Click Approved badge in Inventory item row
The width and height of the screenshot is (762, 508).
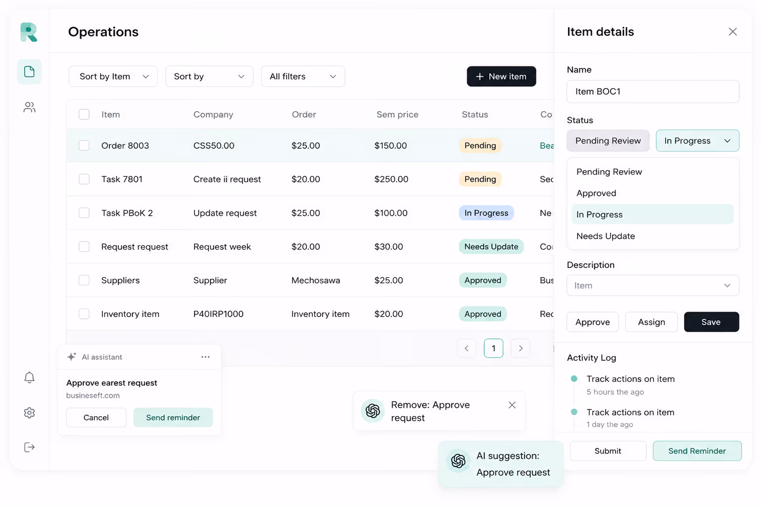(483, 314)
